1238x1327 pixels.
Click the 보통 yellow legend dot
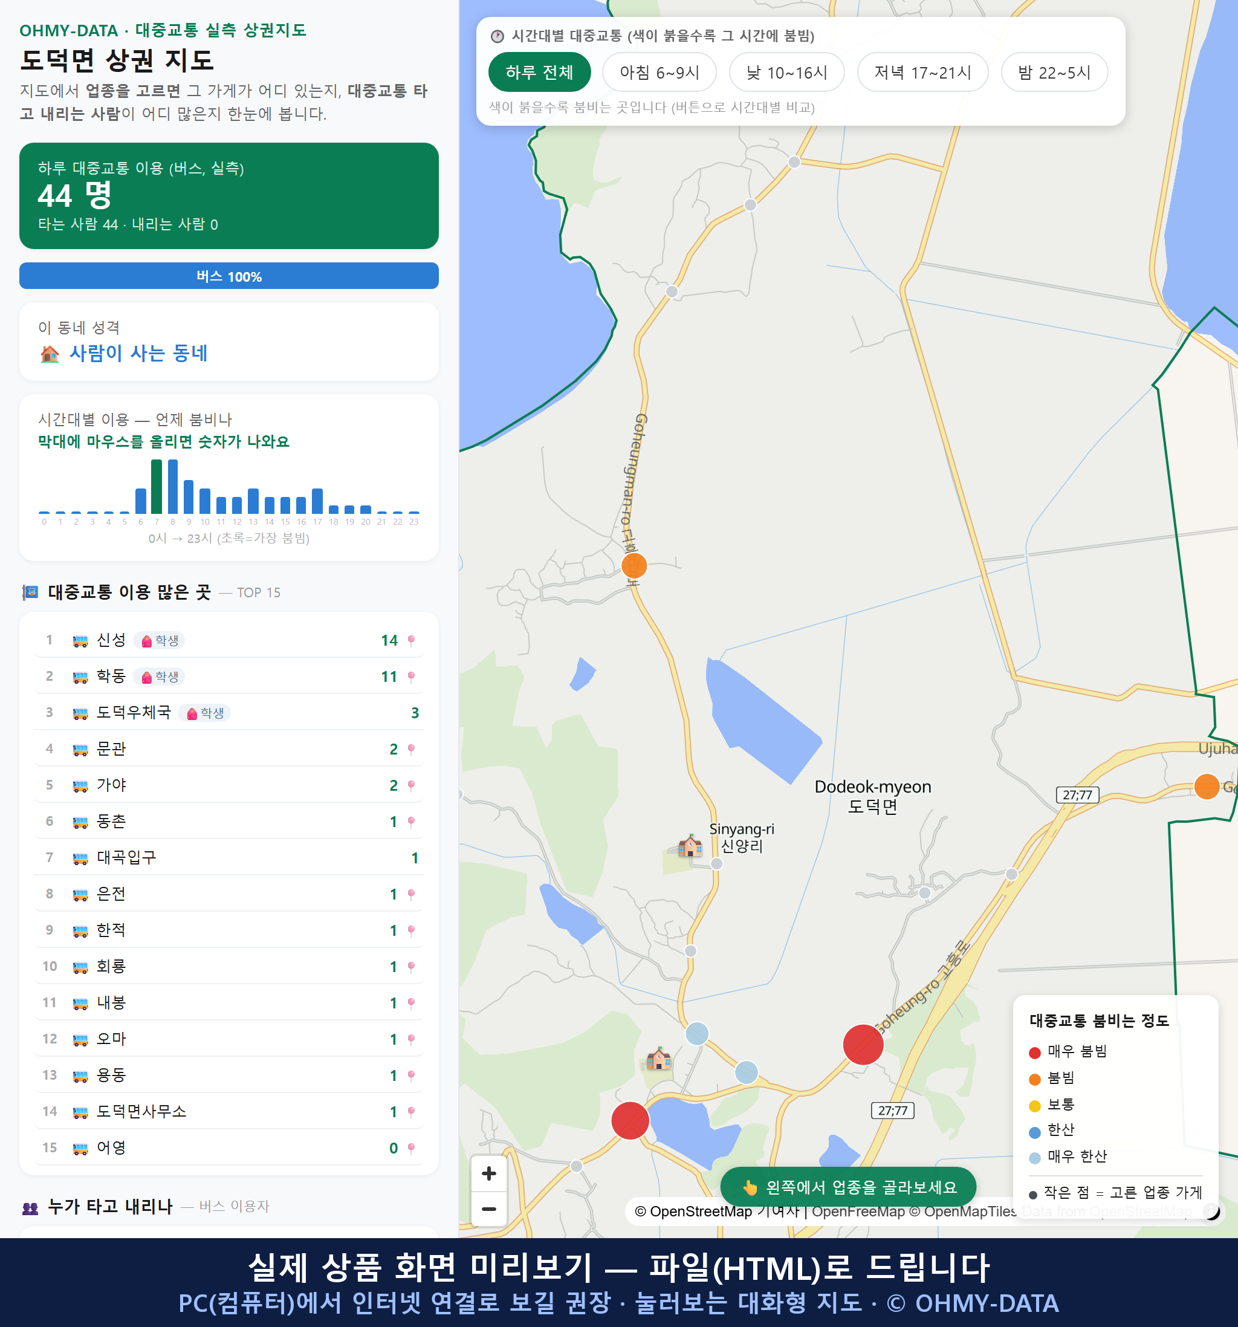(x=1035, y=1106)
